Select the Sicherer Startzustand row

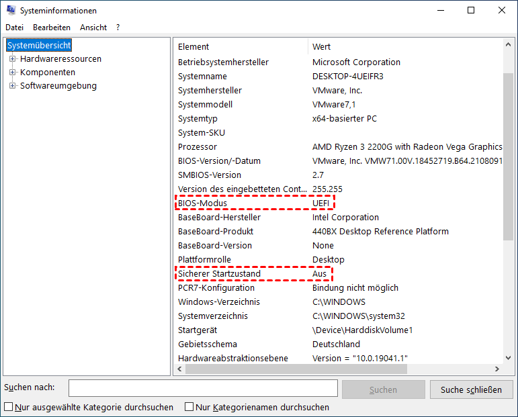[x=339, y=274]
